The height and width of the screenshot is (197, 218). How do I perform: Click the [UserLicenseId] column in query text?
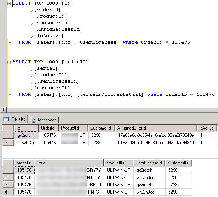56,81
